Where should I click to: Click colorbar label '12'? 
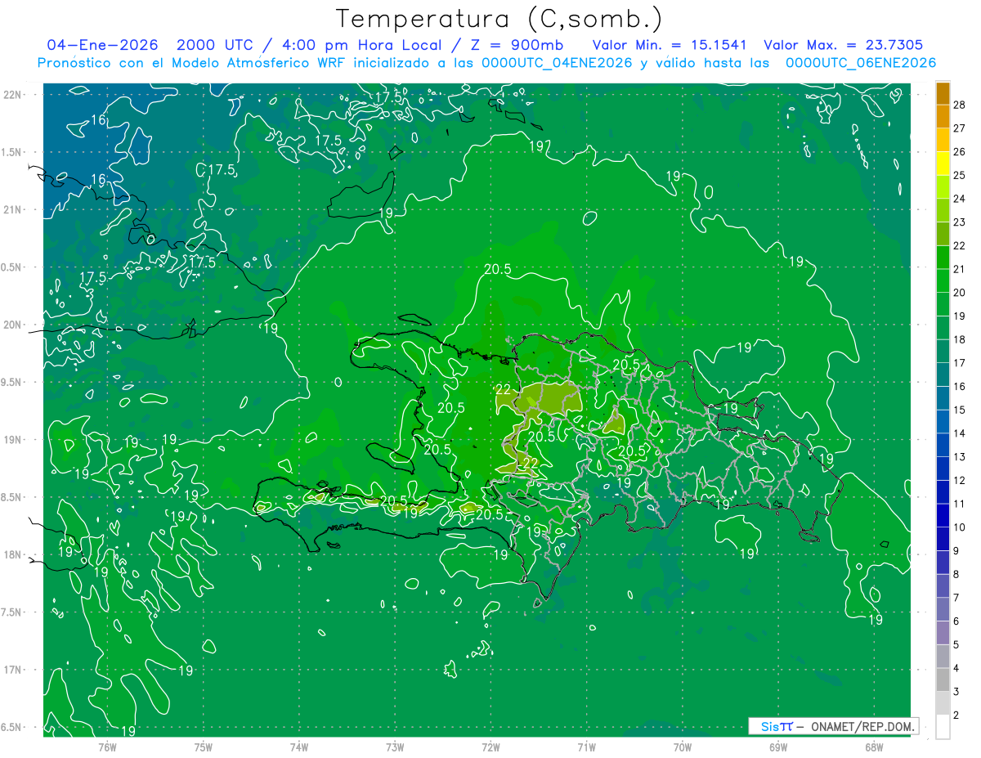pos(959,480)
